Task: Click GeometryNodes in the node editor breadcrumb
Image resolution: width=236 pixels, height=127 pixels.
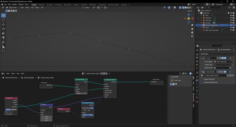Action: (29, 78)
